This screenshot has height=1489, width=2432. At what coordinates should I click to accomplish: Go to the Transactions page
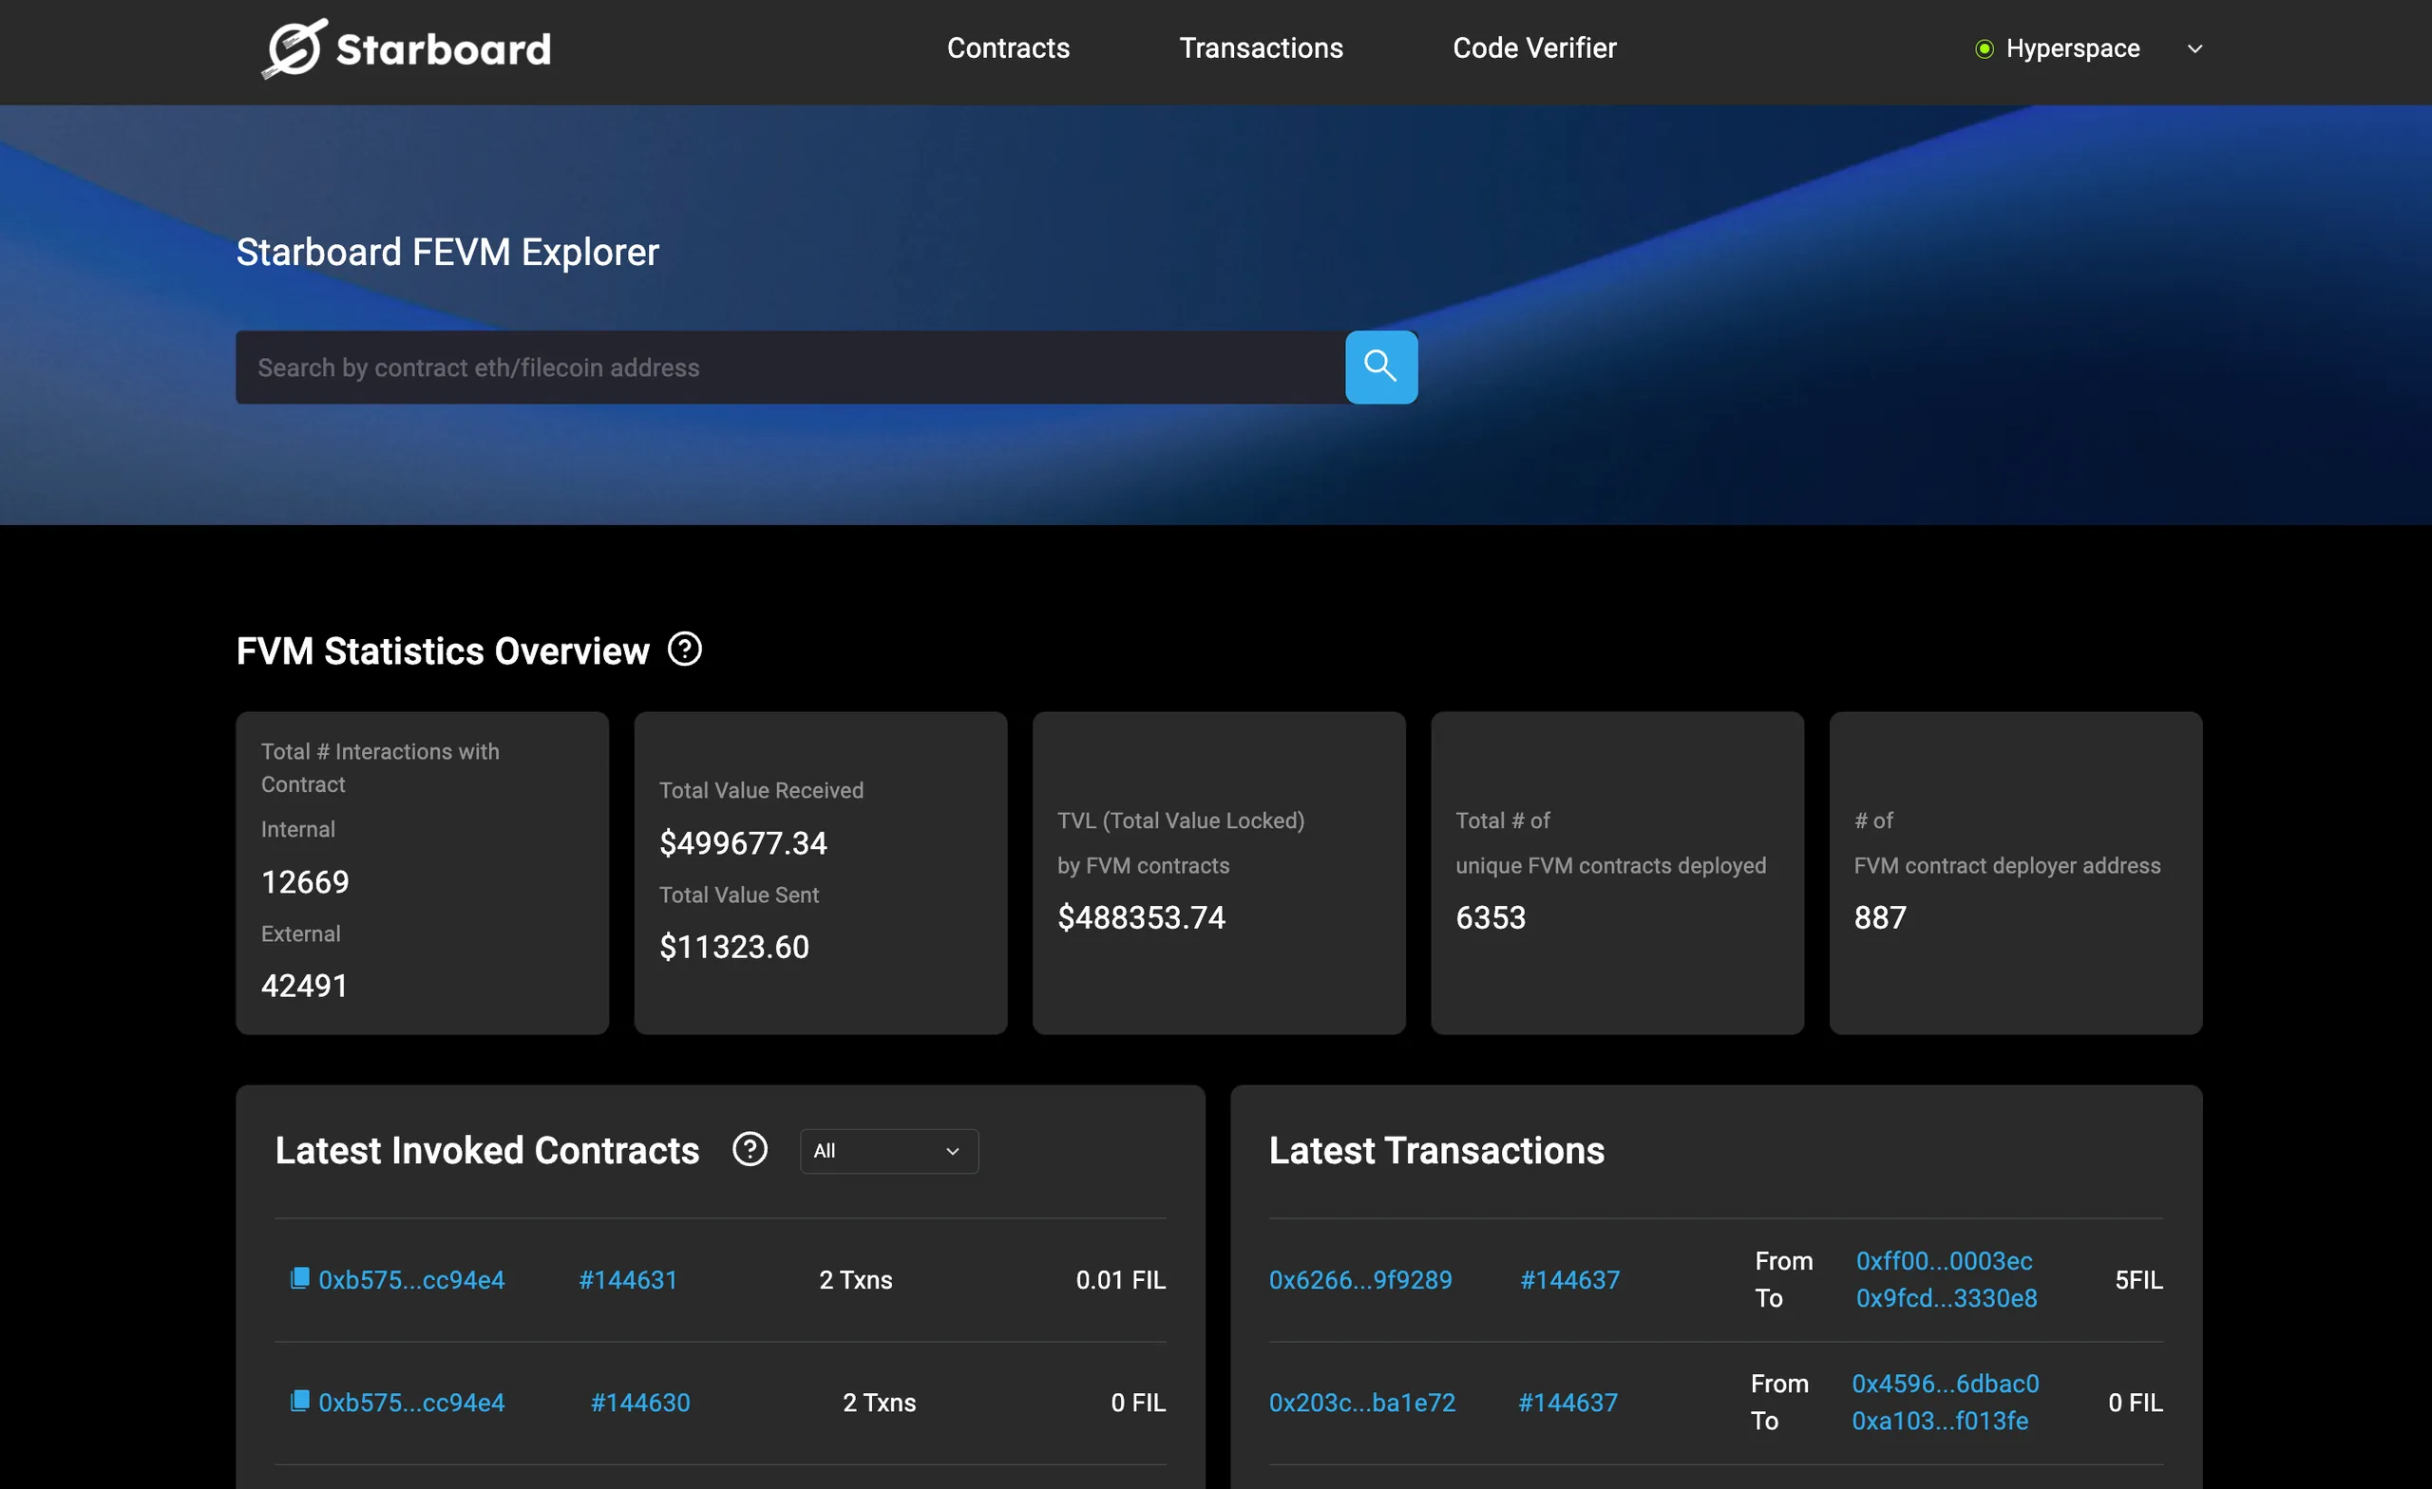click(x=1261, y=48)
